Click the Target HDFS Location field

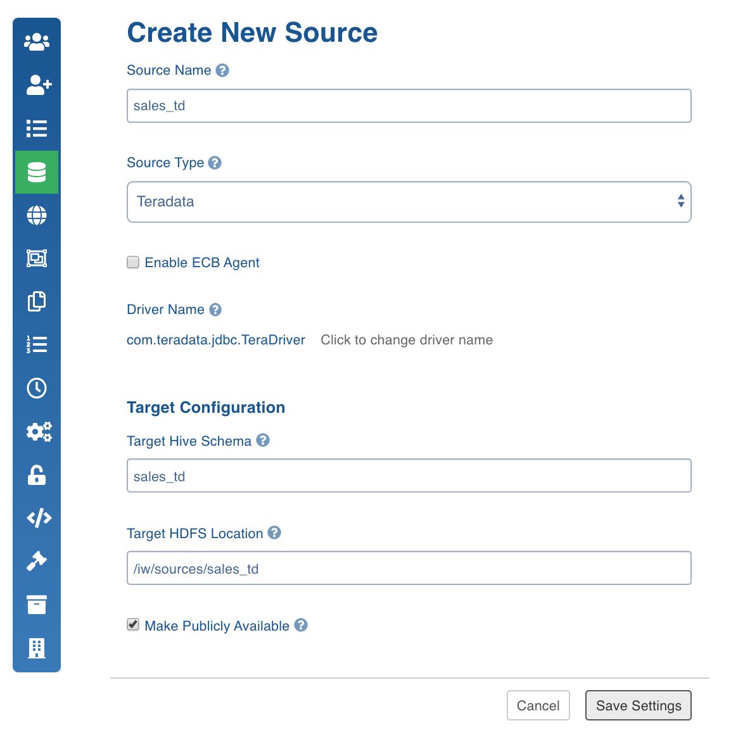[409, 568]
